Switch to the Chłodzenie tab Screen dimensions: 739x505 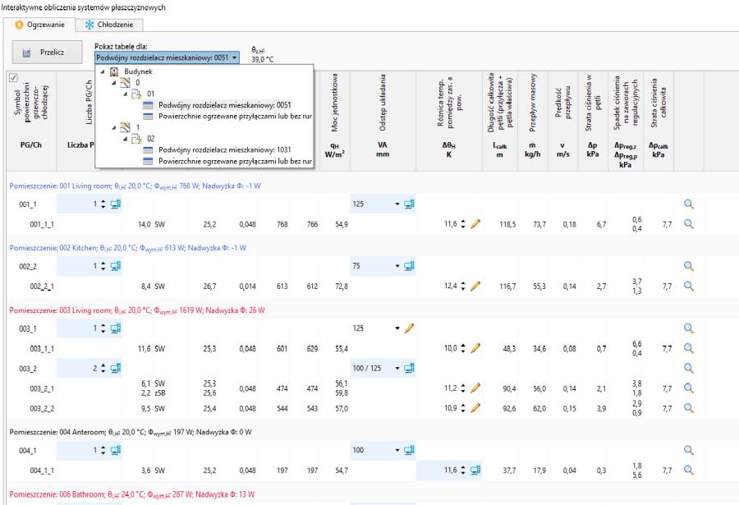point(109,25)
